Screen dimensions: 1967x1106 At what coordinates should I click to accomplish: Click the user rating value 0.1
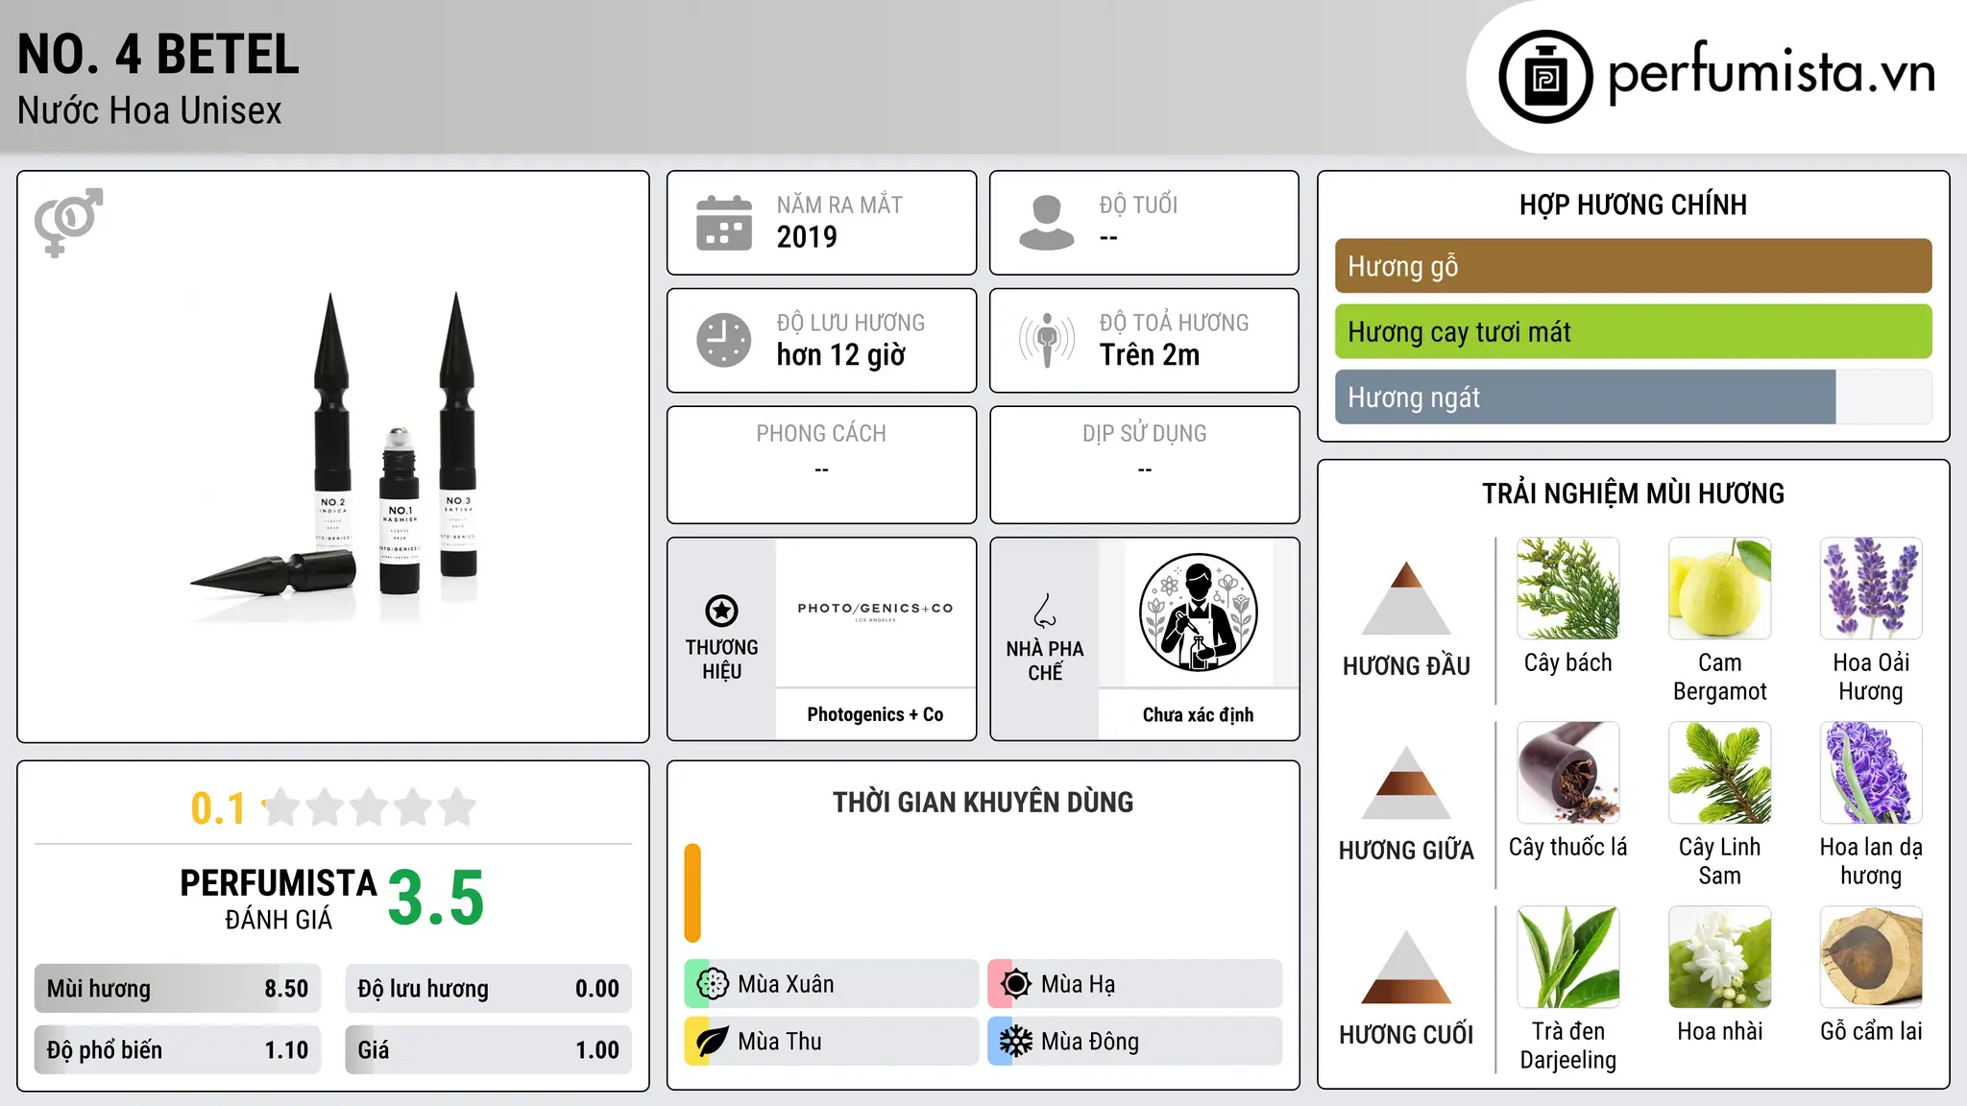218,808
